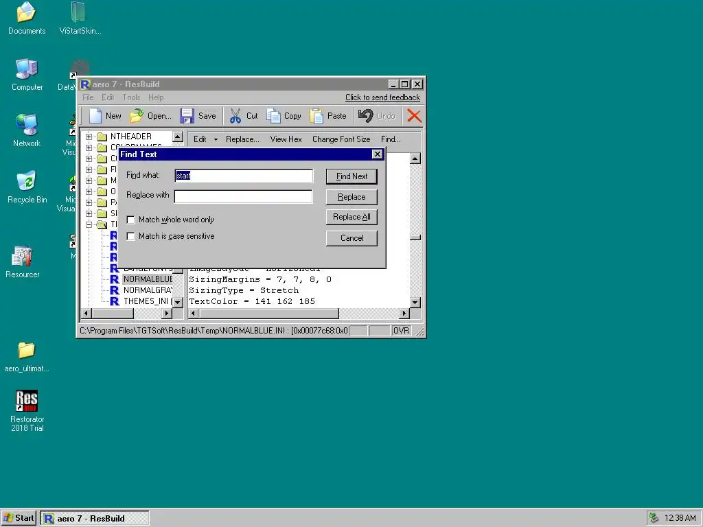The height and width of the screenshot is (527, 703).
Task: Open the ViStartSkin desktop icon
Action: coord(78,12)
